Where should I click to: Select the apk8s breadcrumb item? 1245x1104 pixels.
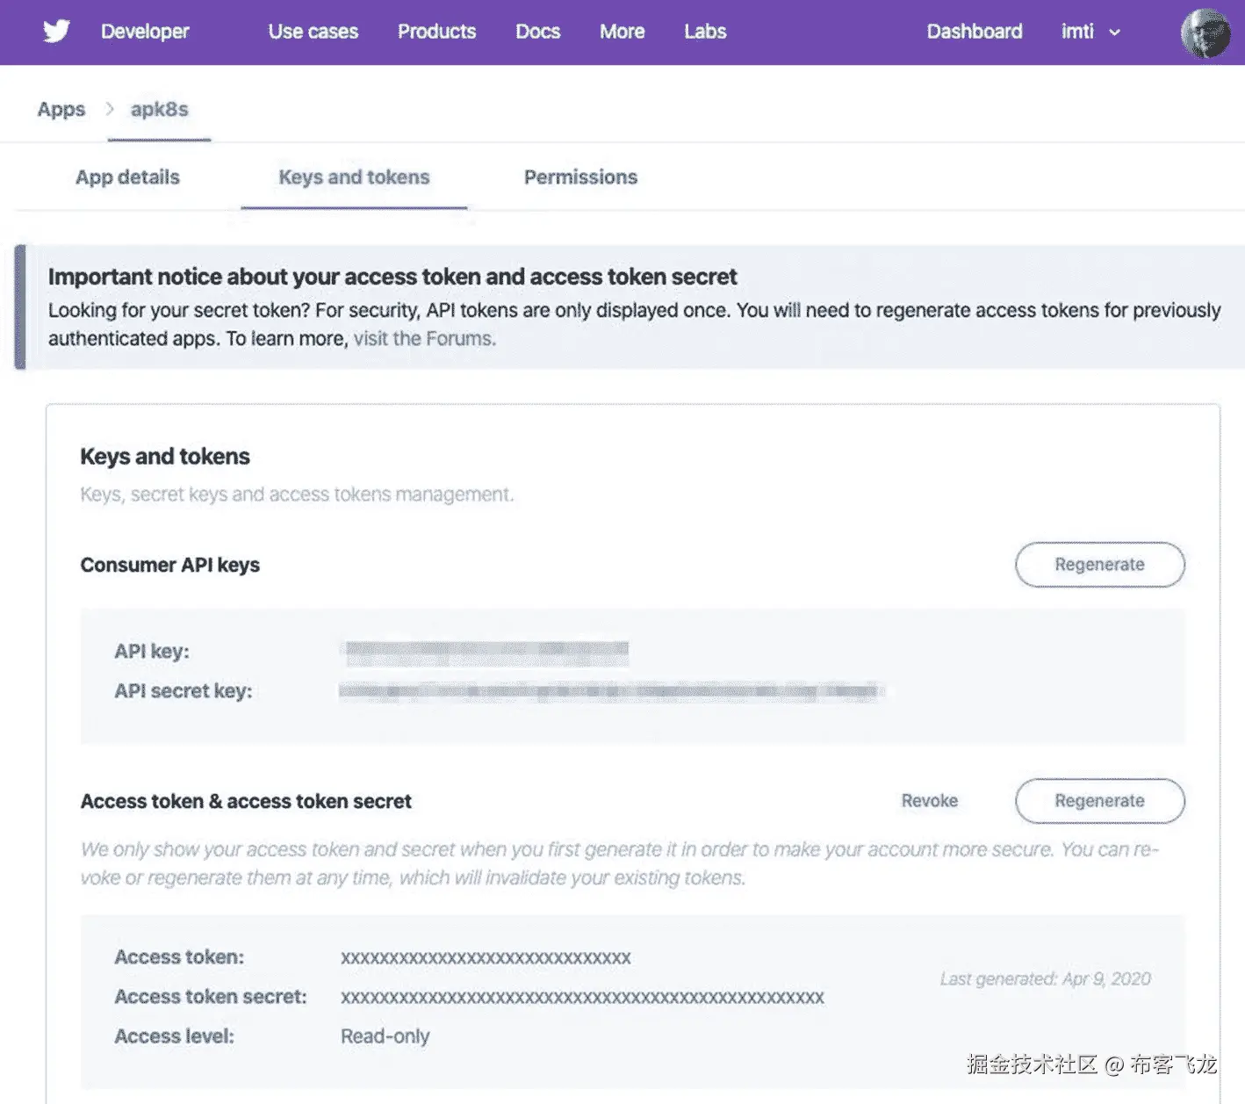pos(160,110)
